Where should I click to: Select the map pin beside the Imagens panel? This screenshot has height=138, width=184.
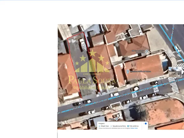pos(116,119)
